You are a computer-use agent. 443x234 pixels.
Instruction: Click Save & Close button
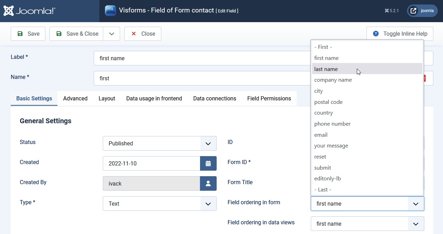(x=76, y=34)
